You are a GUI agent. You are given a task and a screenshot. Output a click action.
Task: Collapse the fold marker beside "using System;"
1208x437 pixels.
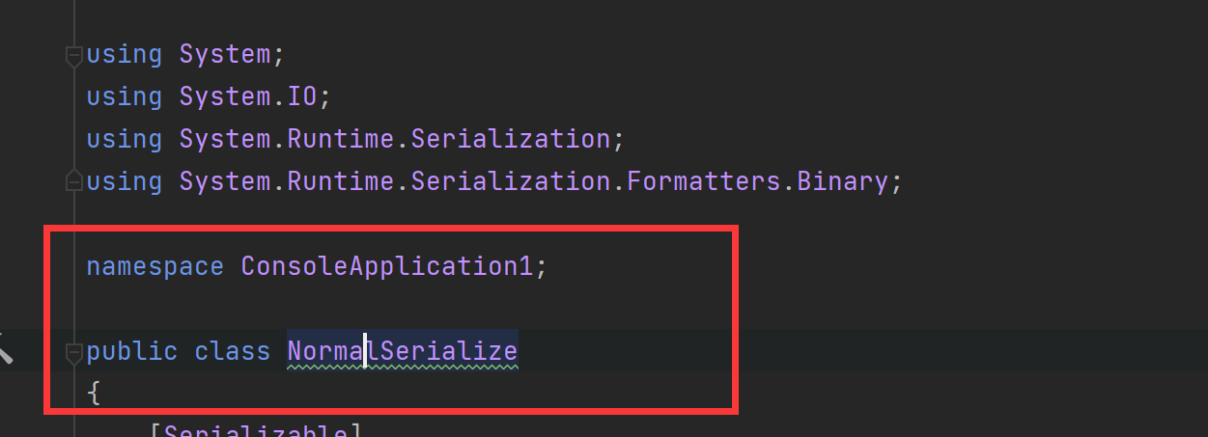pyautogui.click(x=73, y=56)
